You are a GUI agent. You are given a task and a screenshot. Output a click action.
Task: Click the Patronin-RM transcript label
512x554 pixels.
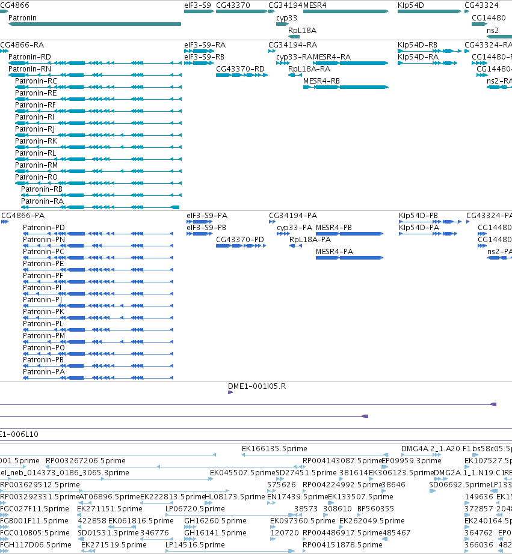37,165
